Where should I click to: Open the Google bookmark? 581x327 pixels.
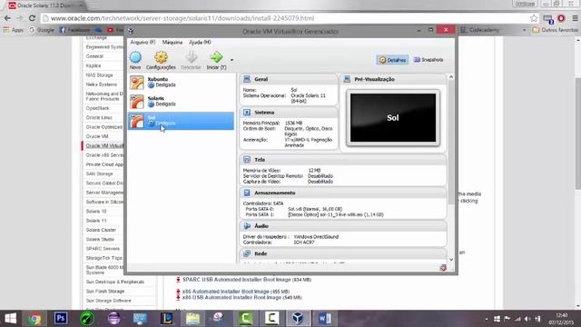coord(42,30)
